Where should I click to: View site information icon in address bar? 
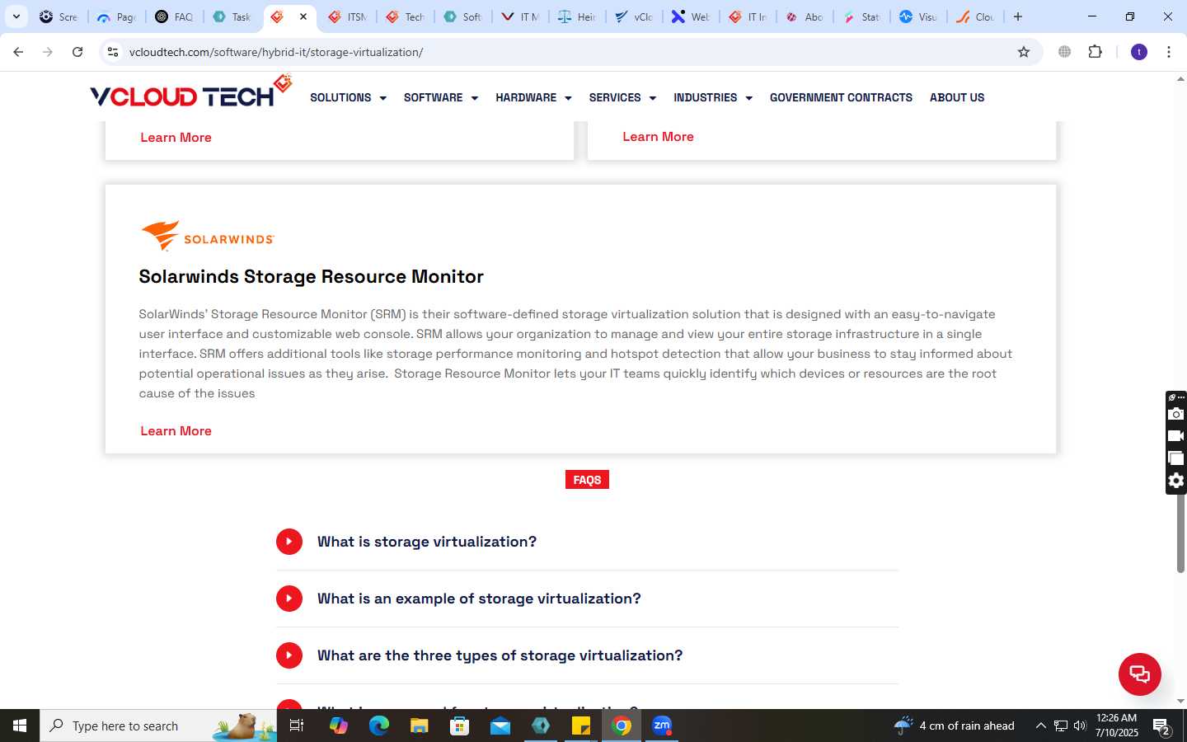113,52
